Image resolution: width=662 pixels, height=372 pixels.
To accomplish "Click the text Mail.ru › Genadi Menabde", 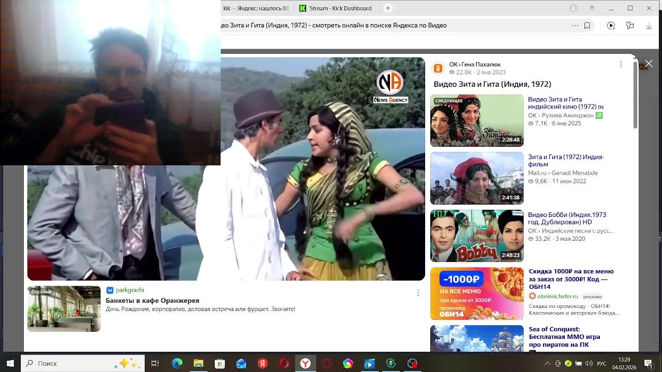I will (563, 173).
